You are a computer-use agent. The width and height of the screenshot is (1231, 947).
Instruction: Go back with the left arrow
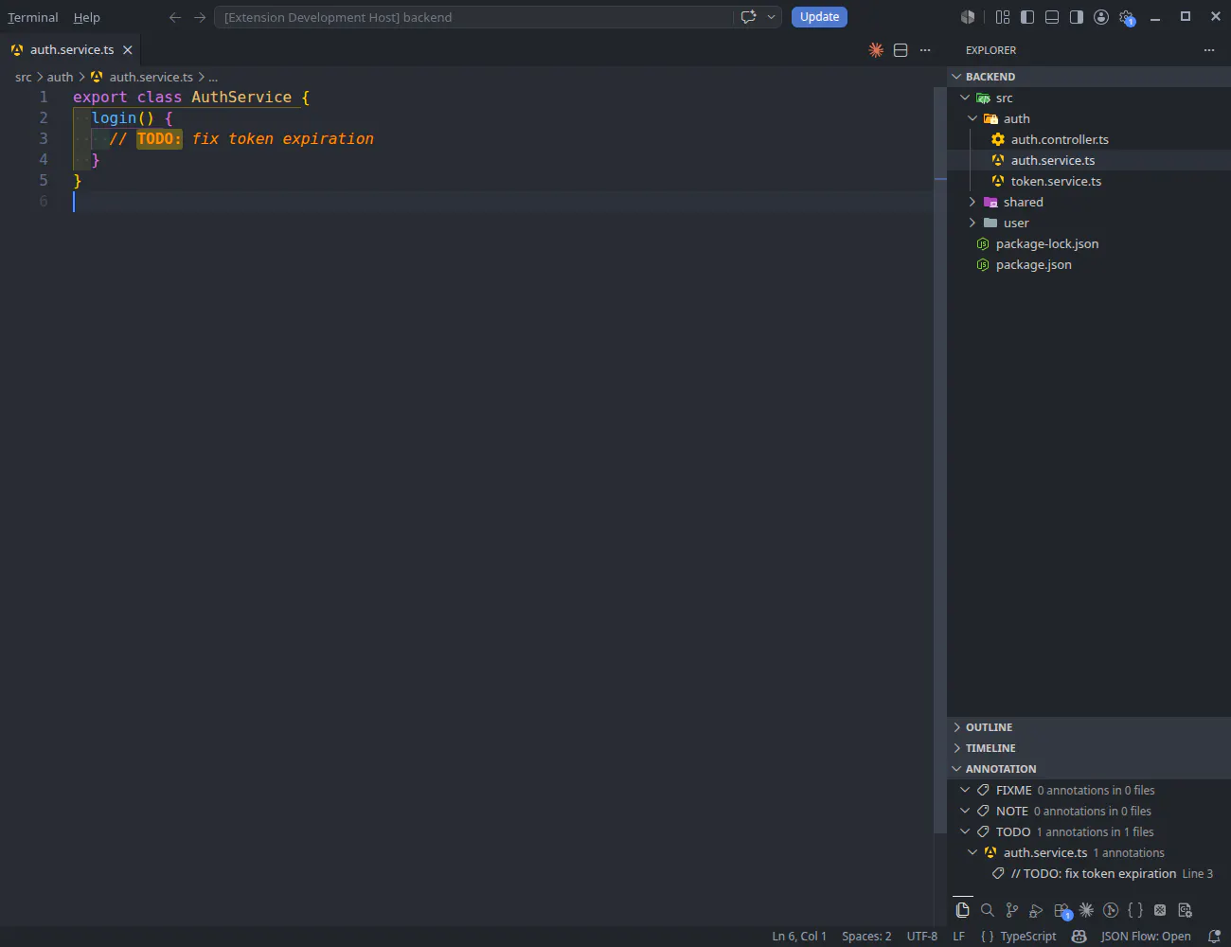point(175,17)
